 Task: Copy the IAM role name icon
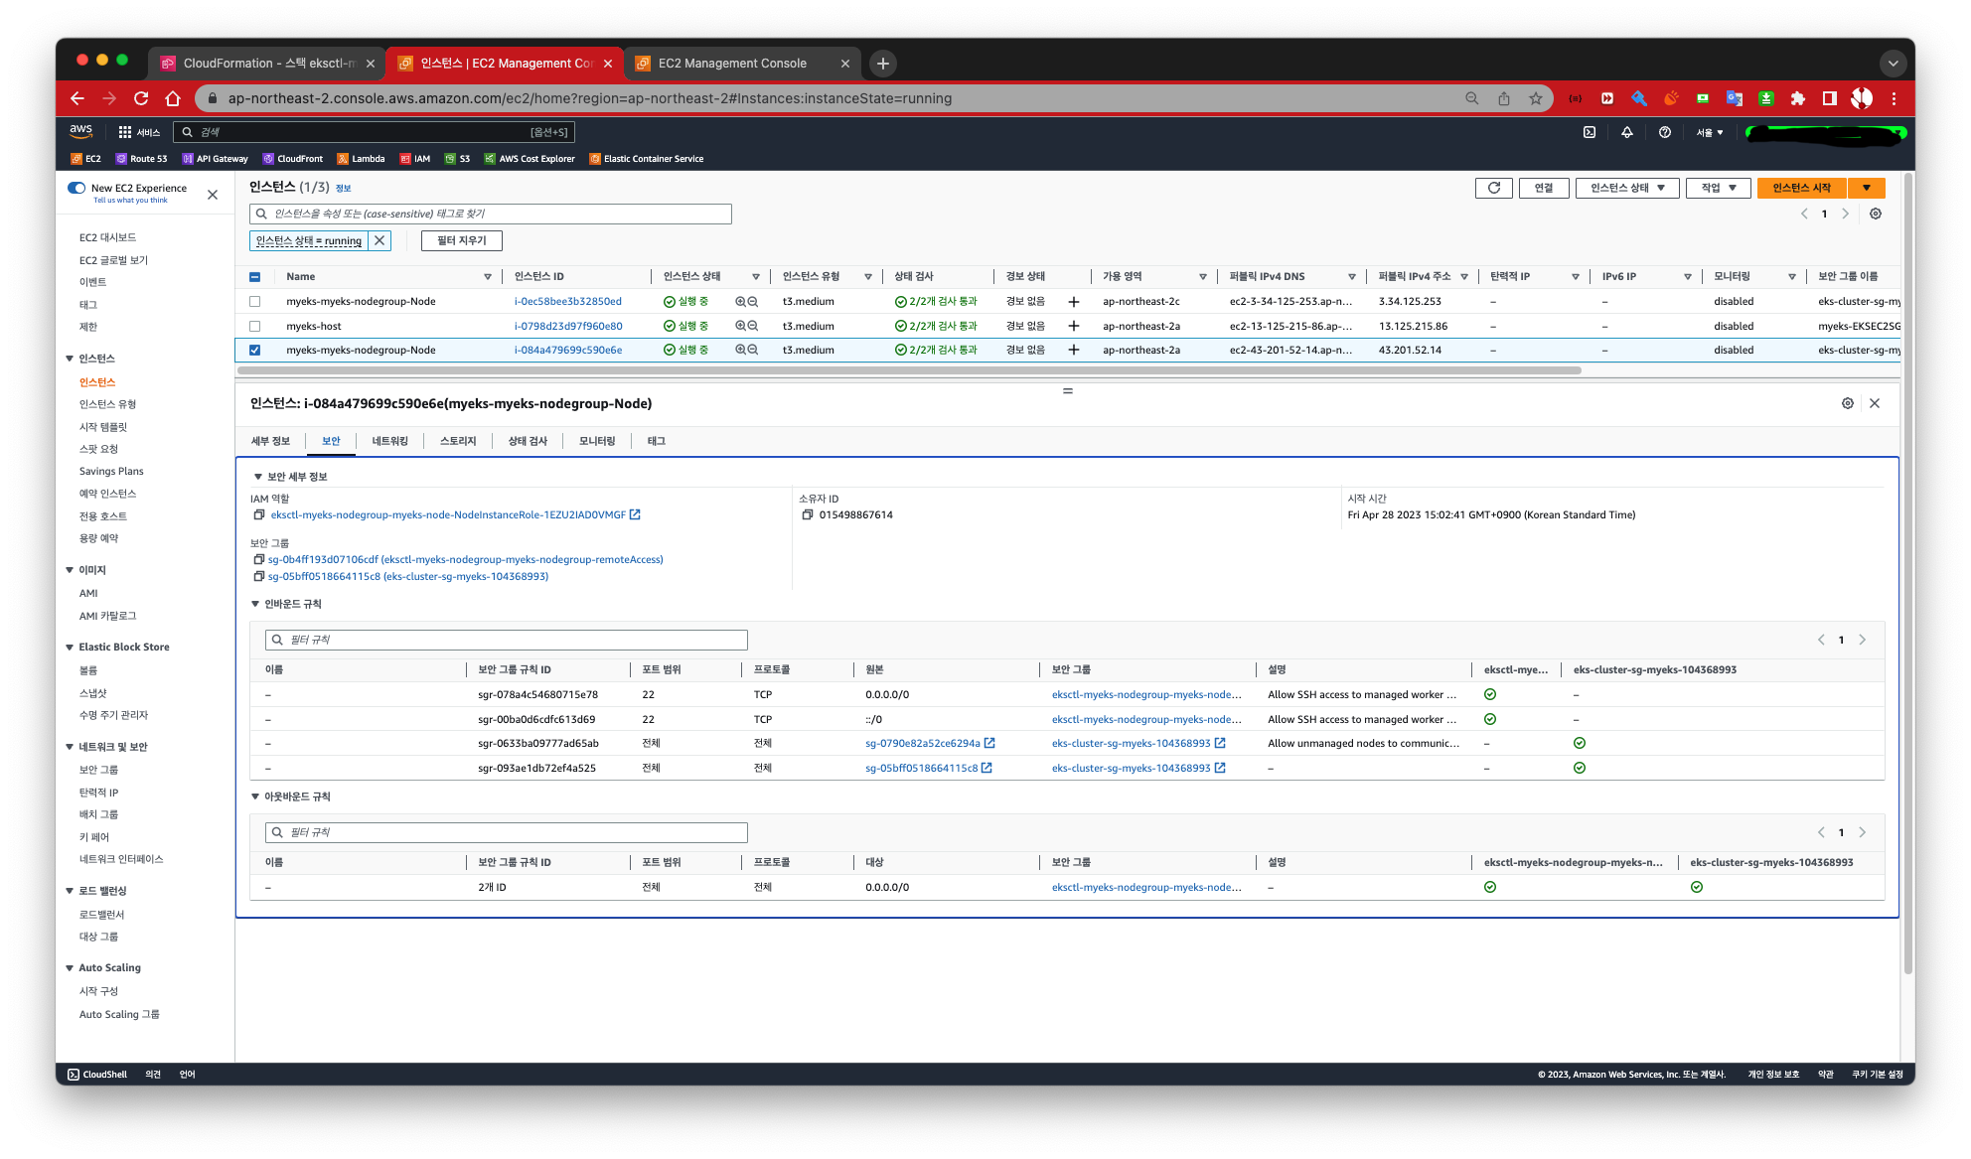click(259, 514)
